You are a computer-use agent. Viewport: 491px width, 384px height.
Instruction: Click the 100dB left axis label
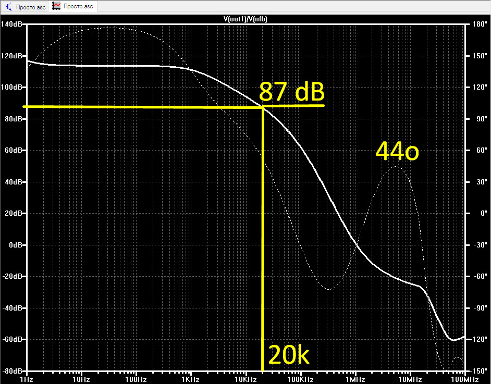(x=11, y=87)
